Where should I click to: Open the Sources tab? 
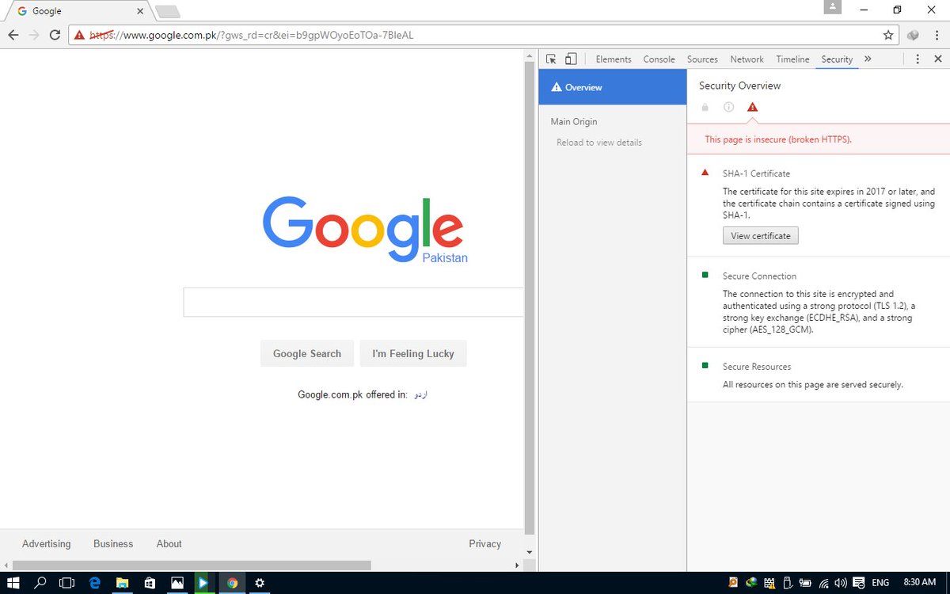point(702,59)
